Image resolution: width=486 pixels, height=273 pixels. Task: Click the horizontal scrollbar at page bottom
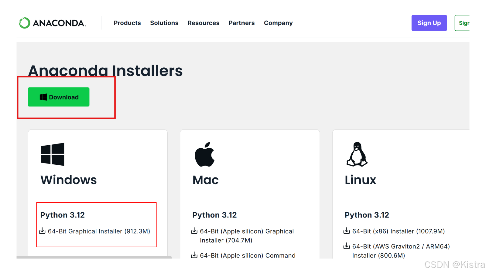click(x=94, y=257)
